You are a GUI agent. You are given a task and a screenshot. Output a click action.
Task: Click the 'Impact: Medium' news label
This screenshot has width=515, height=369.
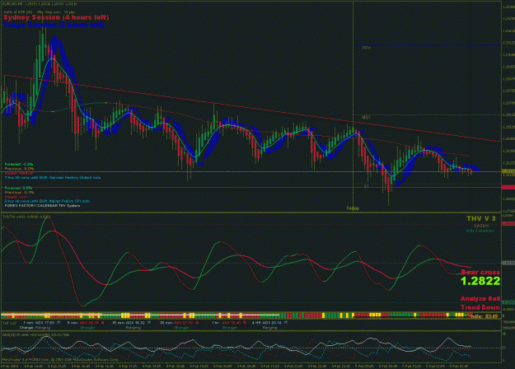coord(19,173)
